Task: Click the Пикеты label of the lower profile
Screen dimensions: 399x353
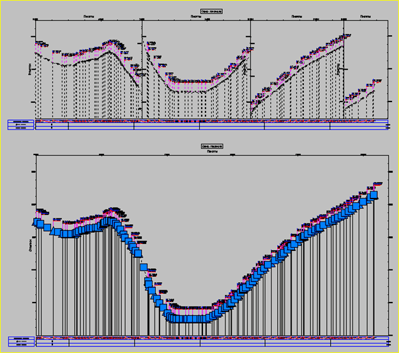Action: point(211,152)
